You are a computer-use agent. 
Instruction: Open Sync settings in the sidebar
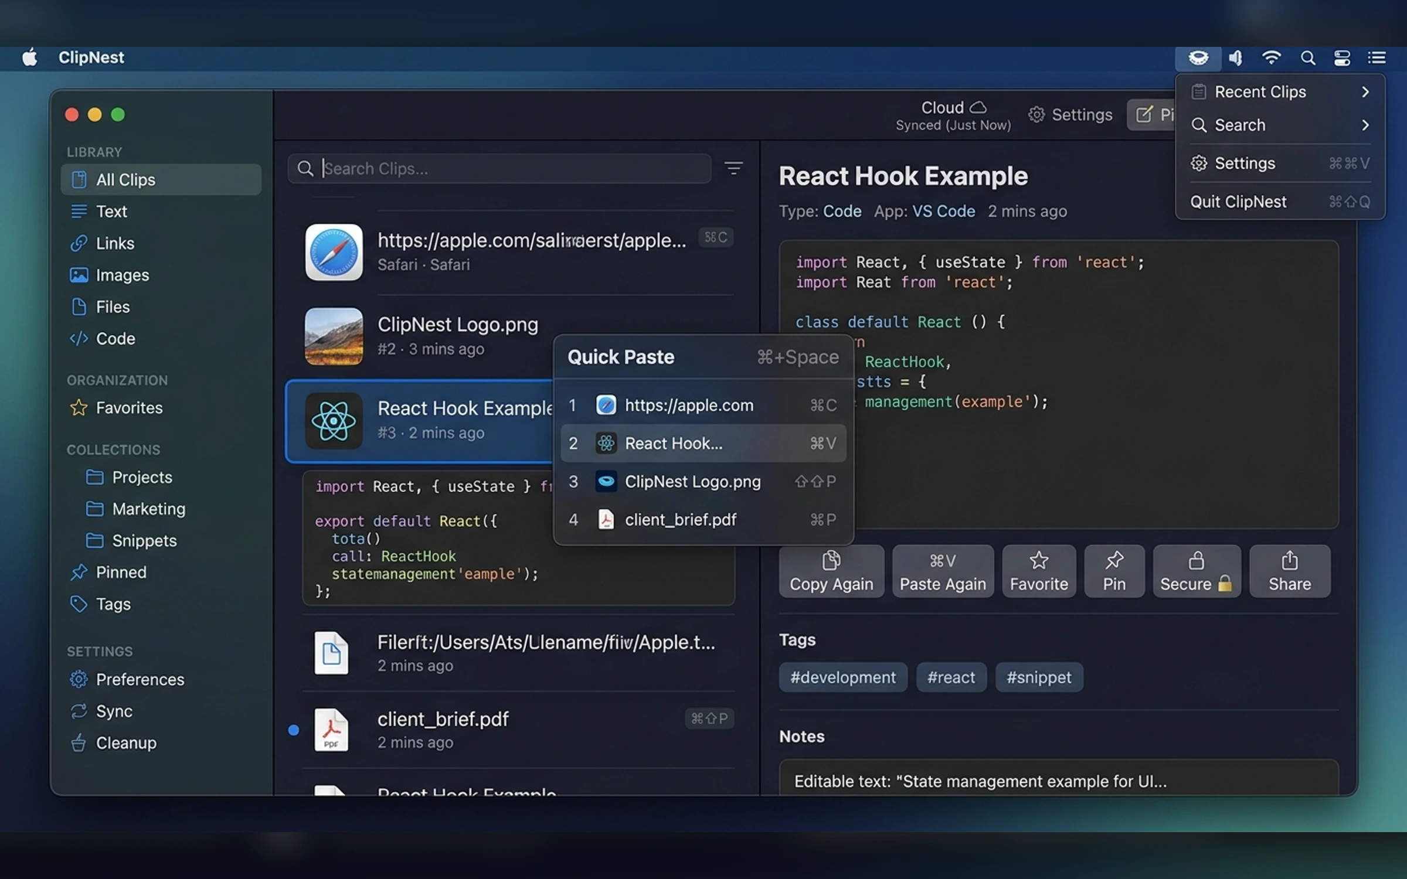click(161, 711)
